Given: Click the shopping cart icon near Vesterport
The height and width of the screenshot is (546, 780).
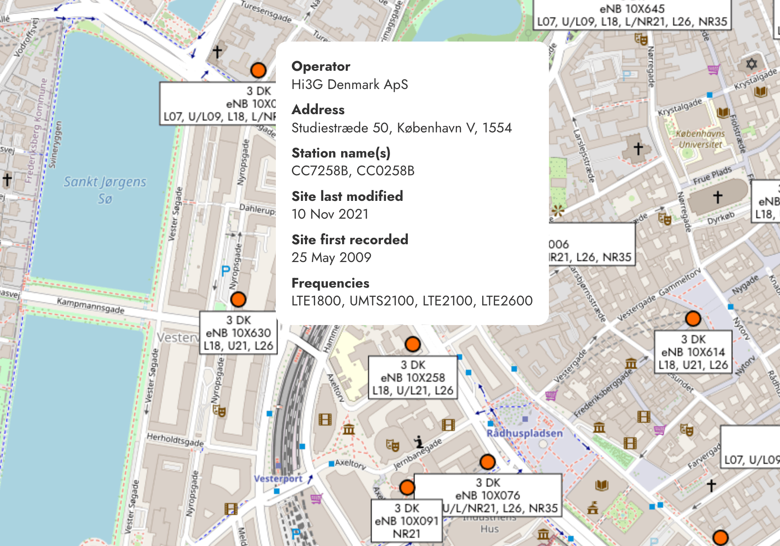Looking at the screenshot, I should pyautogui.click(x=316, y=498).
